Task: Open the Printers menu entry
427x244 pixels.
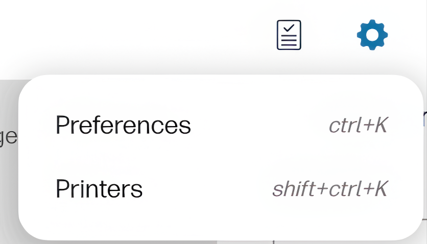Action: pos(99,189)
